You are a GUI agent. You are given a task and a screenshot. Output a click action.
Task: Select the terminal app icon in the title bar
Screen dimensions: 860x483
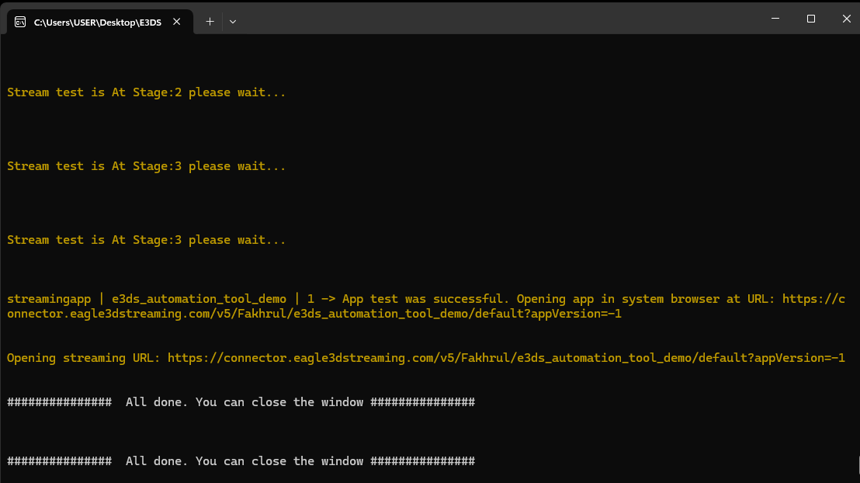(20, 22)
